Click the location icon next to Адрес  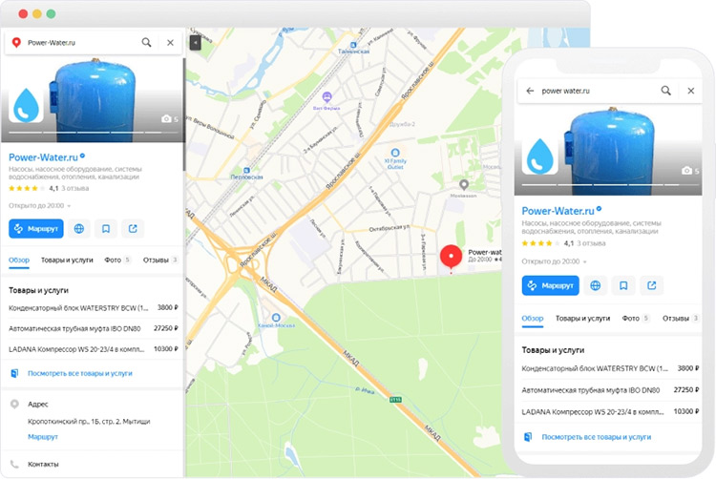[14, 405]
